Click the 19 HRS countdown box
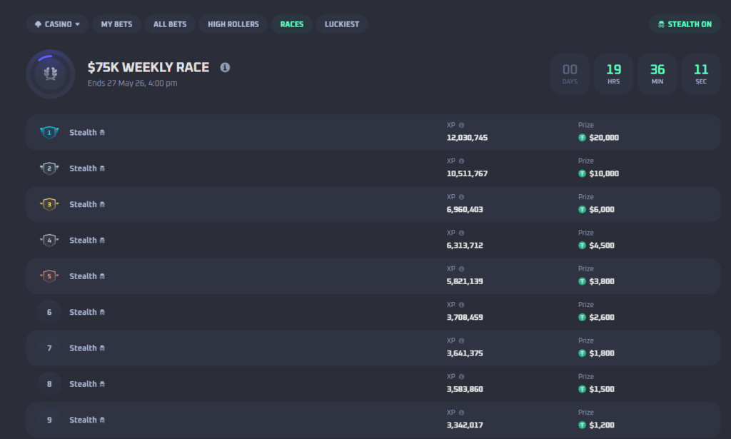The image size is (731, 439). 613,74
